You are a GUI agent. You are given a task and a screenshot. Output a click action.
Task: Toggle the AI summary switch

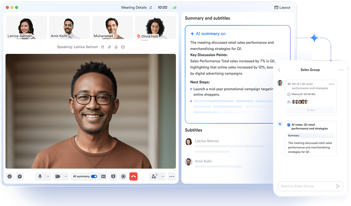94,176
